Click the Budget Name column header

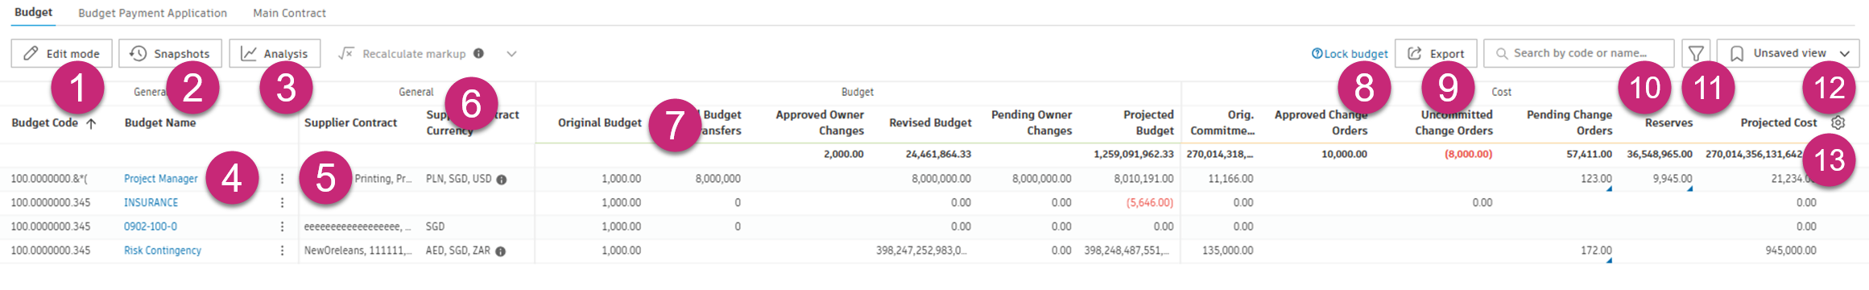pyautogui.click(x=160, y=123)
